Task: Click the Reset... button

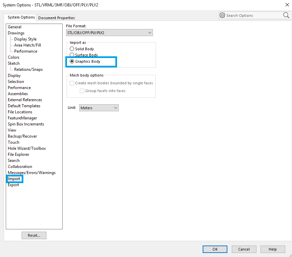Action: pos(34,235)
